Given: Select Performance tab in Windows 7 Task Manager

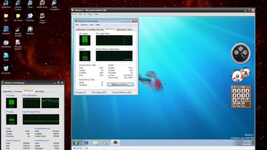Looking at the screenshot, I should (x=110, y=29).
